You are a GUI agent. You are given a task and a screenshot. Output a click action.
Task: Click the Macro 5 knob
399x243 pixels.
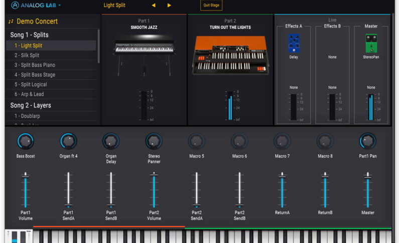(x=196, y=141)
